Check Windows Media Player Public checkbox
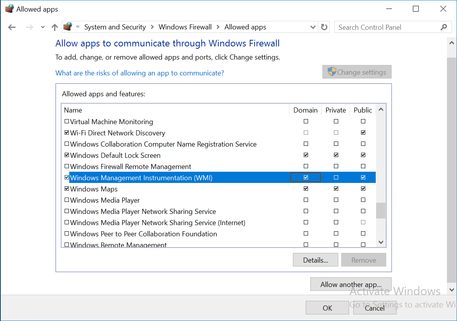Screen dimensions: 457x321 (363, 200)
